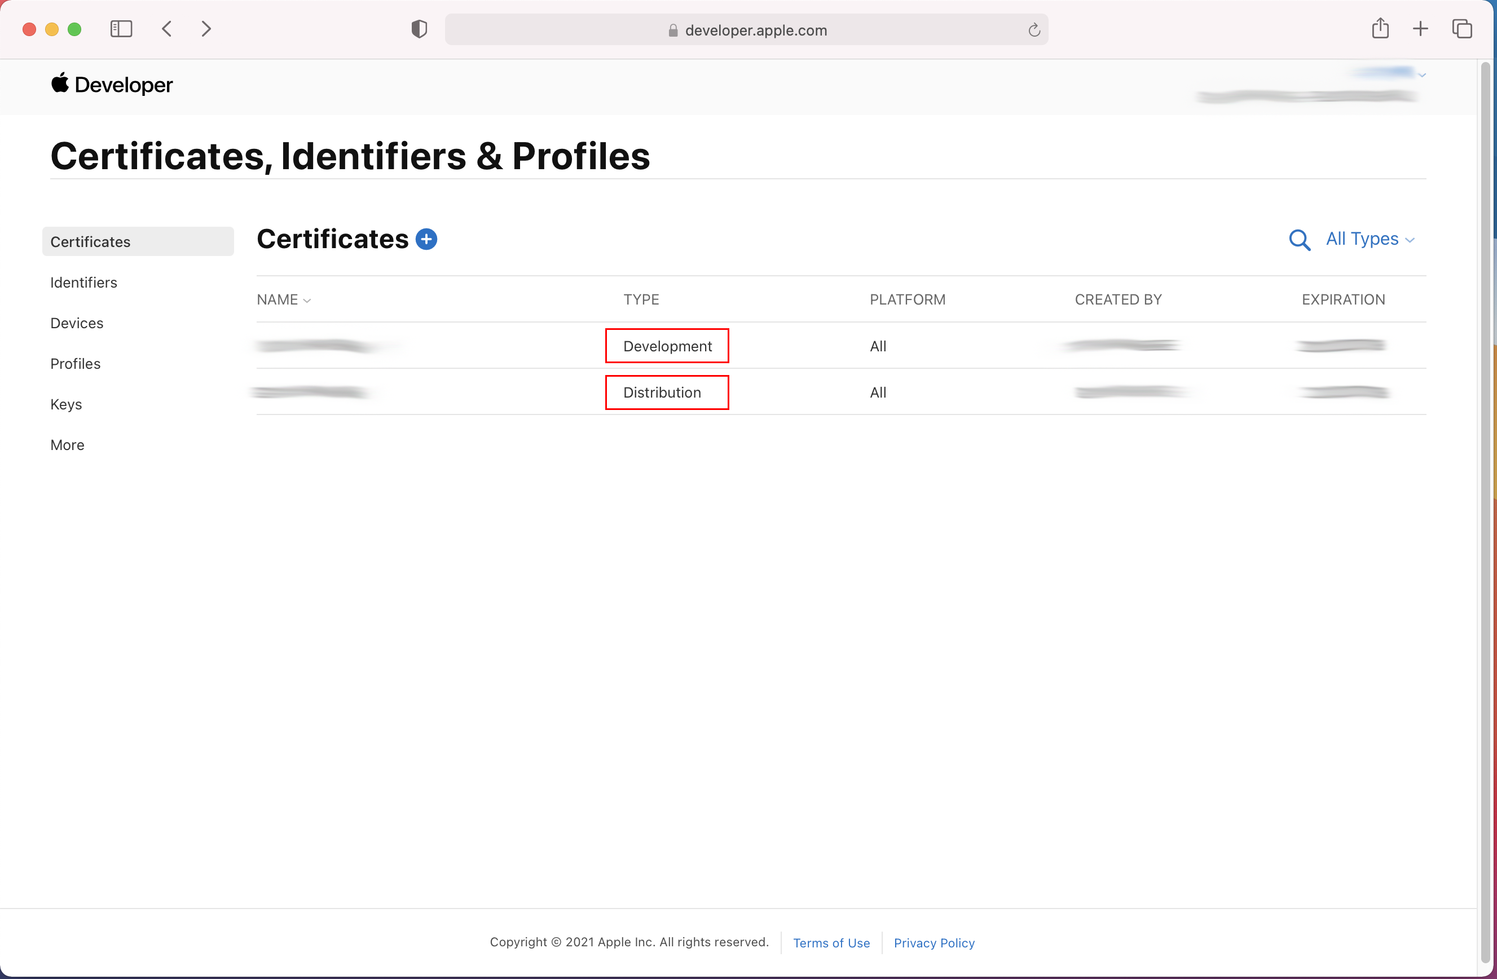The height and width of the screenshot is (979, 1497).
Task: Click the developer.apple.com address bar
Action: pos(755,30)
